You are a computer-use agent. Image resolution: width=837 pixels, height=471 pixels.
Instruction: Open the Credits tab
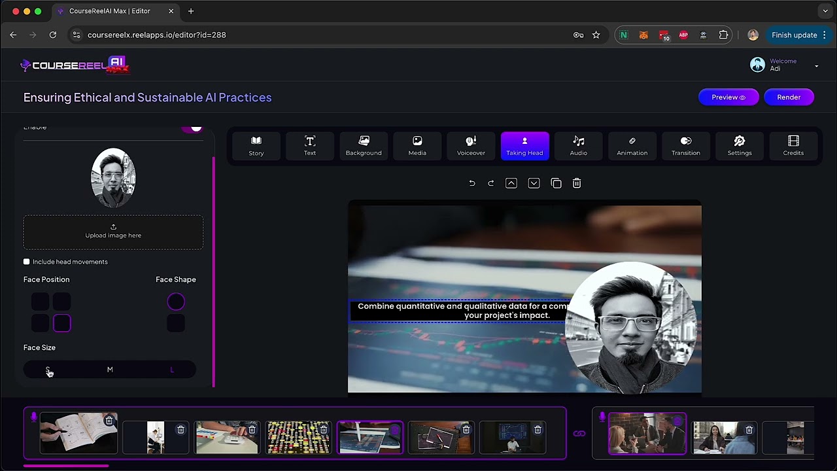[793, 145]
